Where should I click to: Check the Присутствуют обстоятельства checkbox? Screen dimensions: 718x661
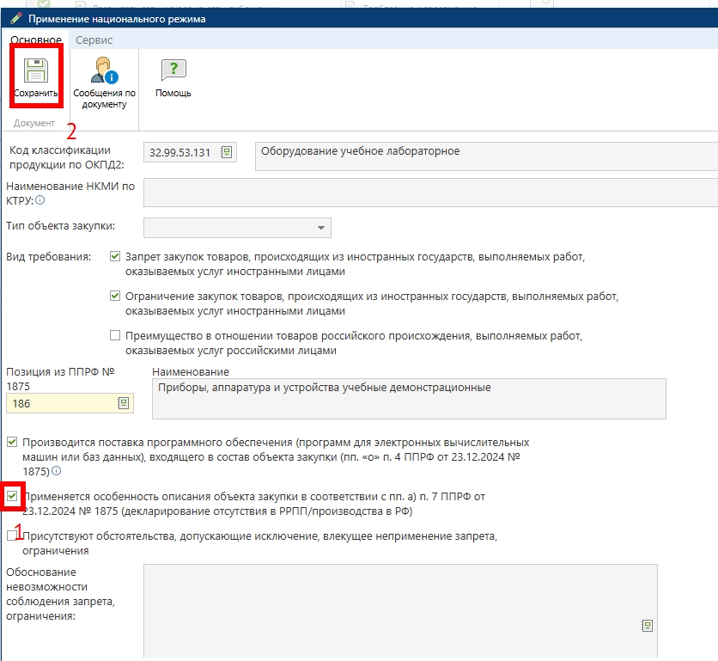pos(11,536)
